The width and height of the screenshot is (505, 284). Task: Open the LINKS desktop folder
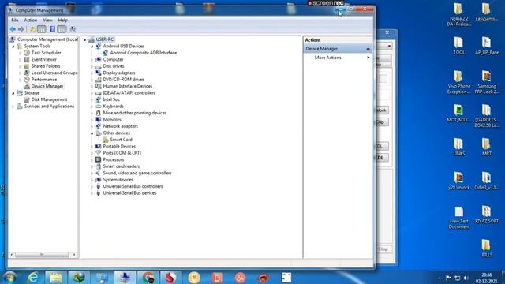(x=459, y=147)
